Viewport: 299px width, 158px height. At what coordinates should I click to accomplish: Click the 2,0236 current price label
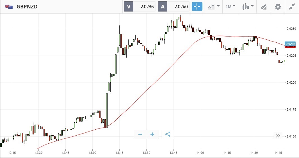290,44
